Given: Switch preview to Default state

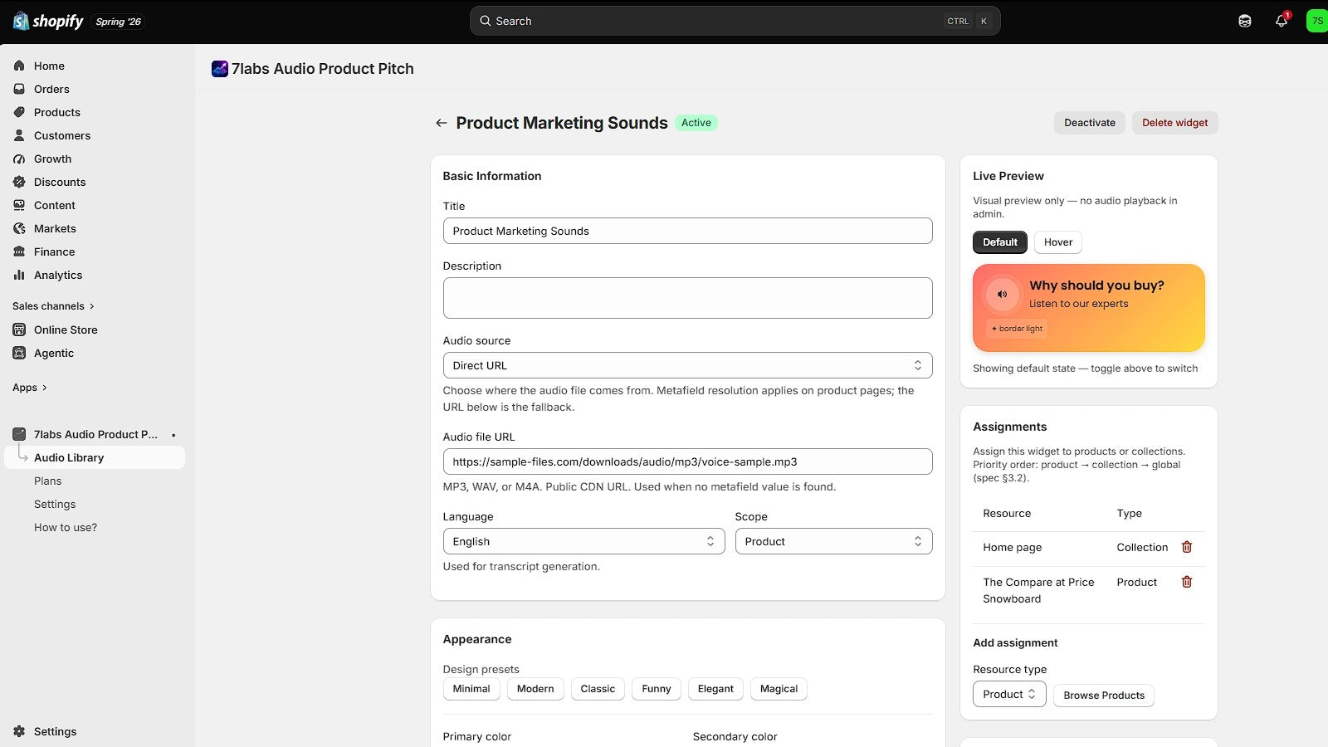Looking at the screenshot, I should tap(1000, 242).
